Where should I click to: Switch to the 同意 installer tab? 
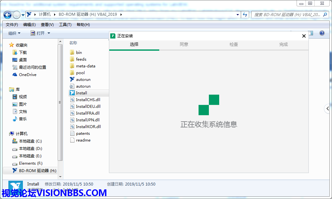point(184,45)
